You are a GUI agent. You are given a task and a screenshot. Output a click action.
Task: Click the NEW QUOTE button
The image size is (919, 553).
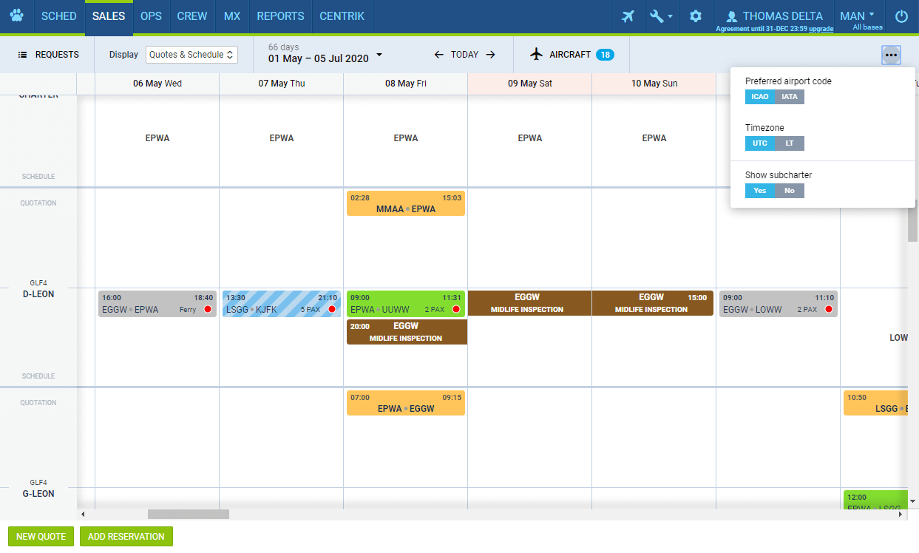tap(41, 537)
